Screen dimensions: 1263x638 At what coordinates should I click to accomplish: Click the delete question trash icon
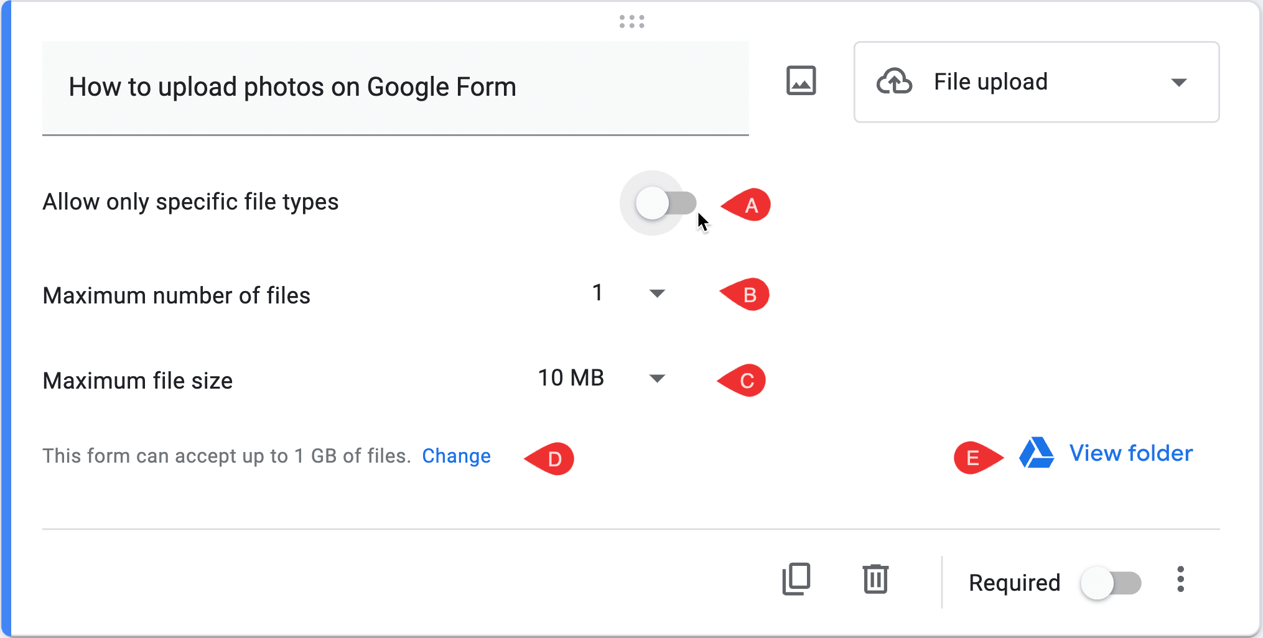click(x=875, y=580)
